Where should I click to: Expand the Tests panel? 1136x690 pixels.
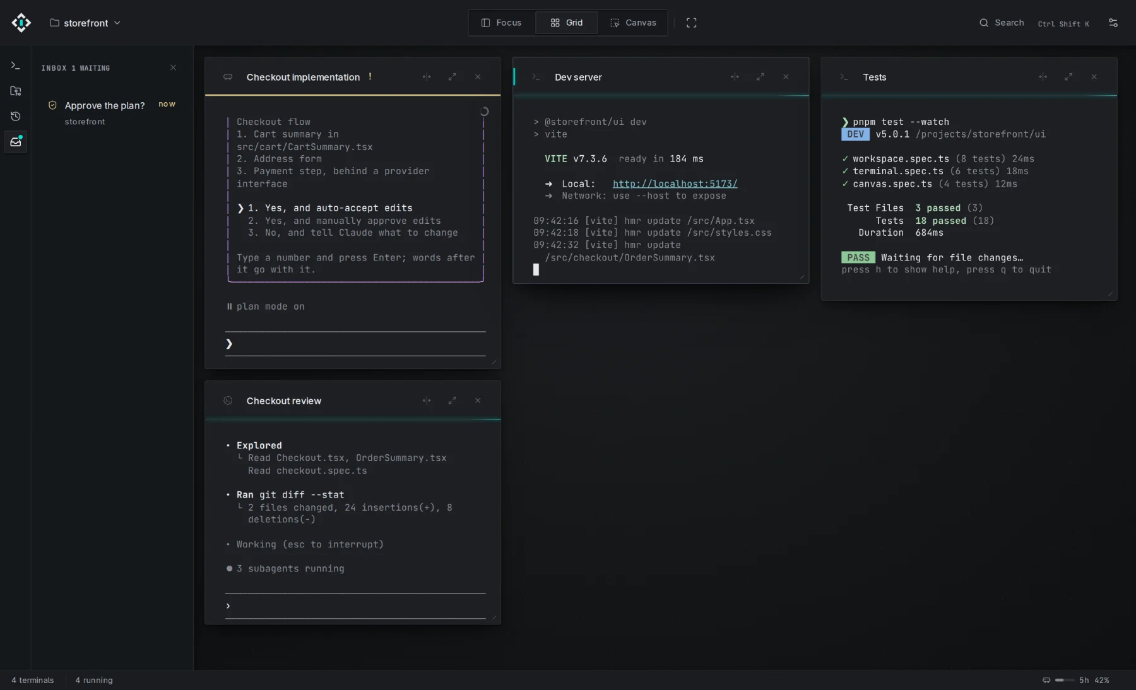point(1068,77)
